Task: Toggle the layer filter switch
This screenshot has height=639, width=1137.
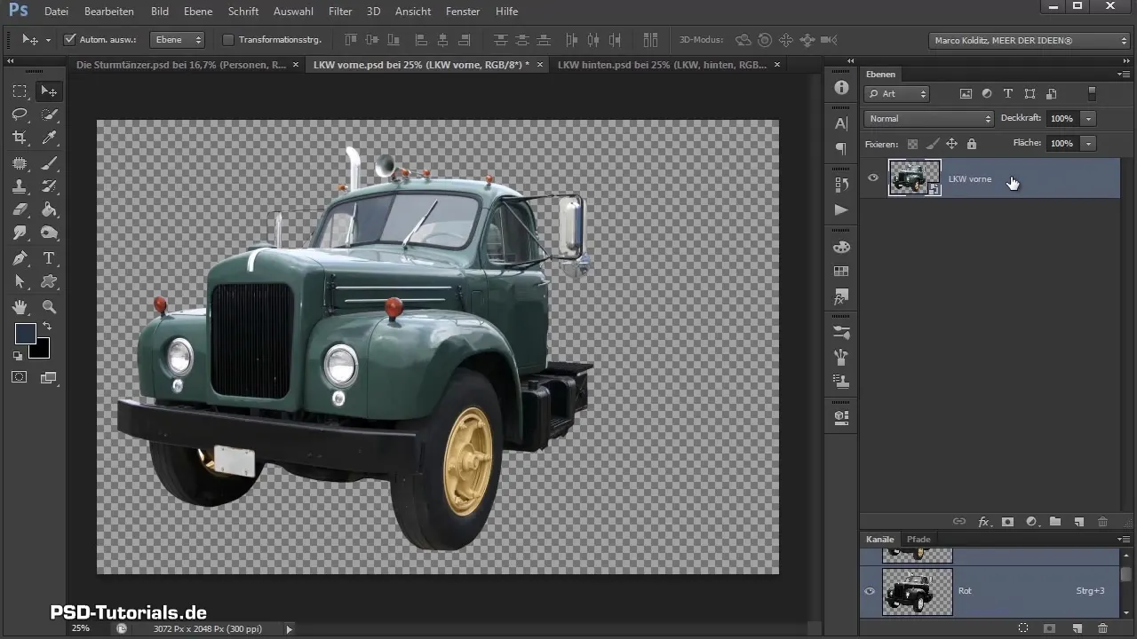Action: [x=1093, y=93]
